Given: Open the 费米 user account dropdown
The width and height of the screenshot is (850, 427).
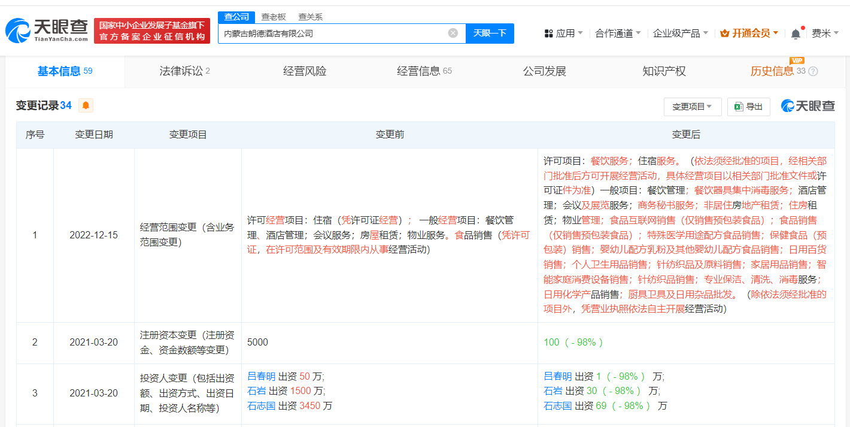Looking at the screenshot, I should 824,34.
